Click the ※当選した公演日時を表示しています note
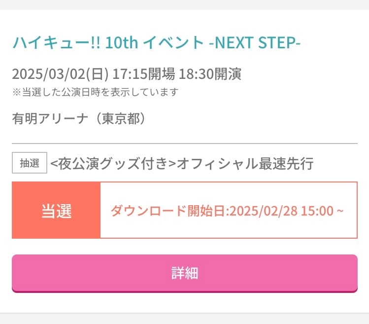Viewport: 369px width, 324px height. 95,92
